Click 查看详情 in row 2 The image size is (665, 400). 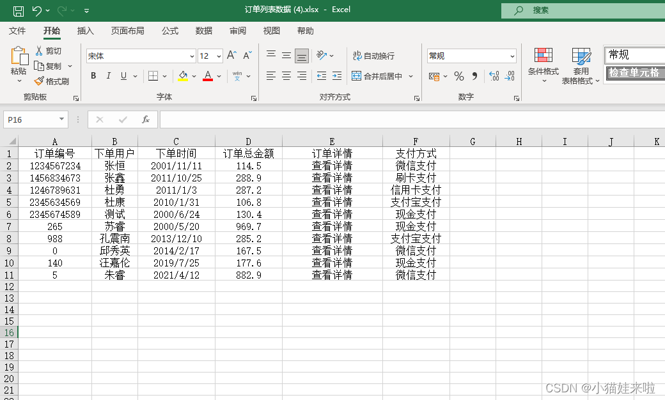[332, 165]
